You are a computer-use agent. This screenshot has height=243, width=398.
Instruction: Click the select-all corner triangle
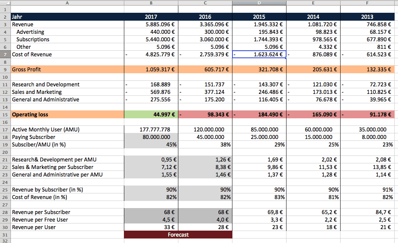5,3
